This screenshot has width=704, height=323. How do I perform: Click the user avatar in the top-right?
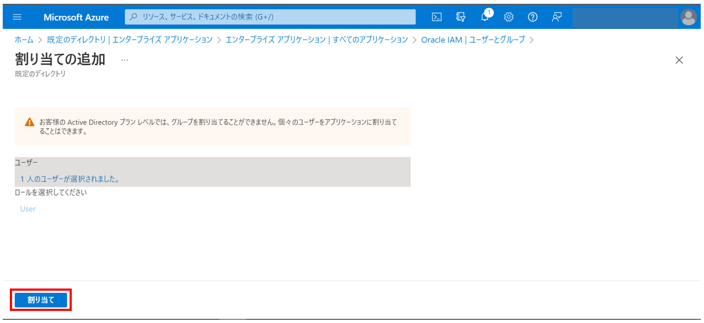(689, 17)
